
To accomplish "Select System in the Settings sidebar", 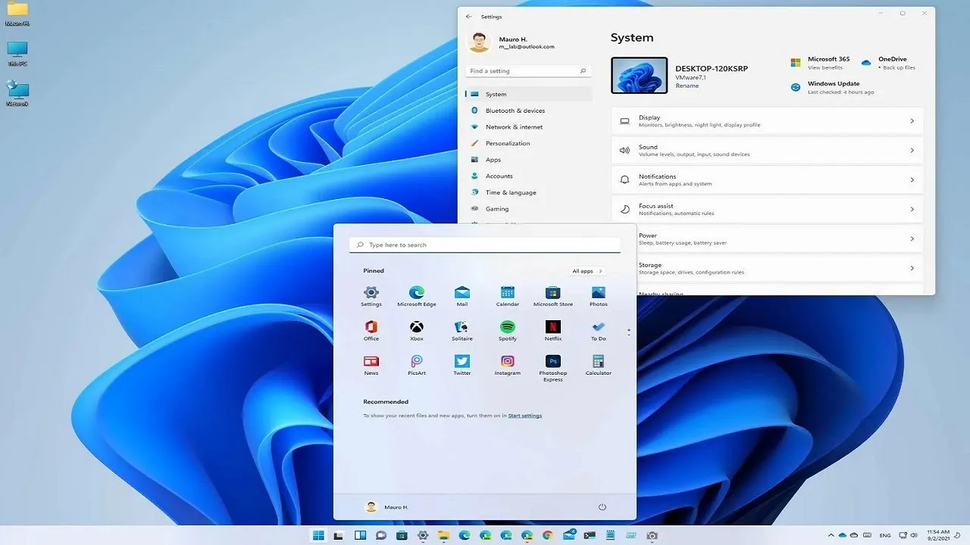I will click(528, 95).
